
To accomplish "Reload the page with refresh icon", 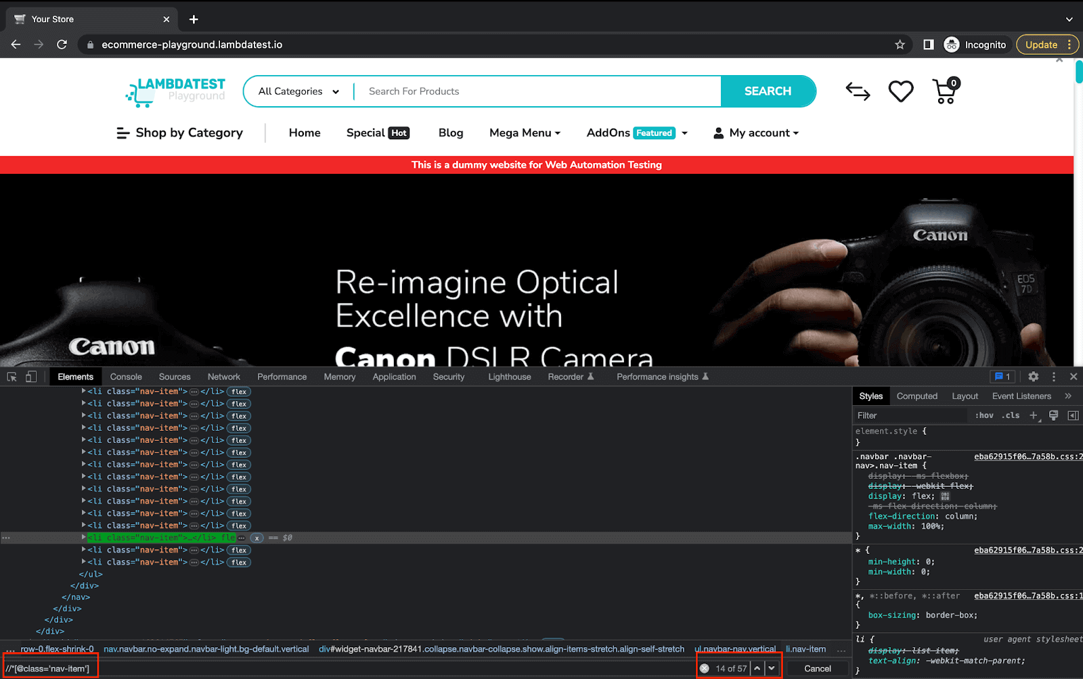I will tap(62, 45).
